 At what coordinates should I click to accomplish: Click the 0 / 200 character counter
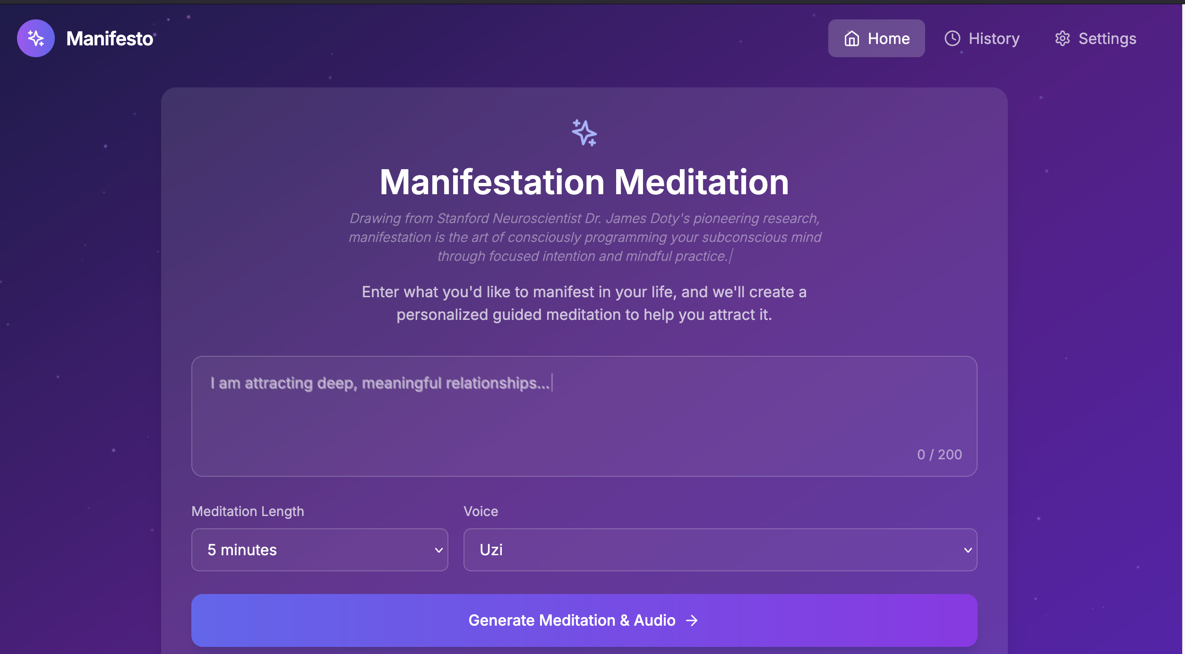coord(939,455)
